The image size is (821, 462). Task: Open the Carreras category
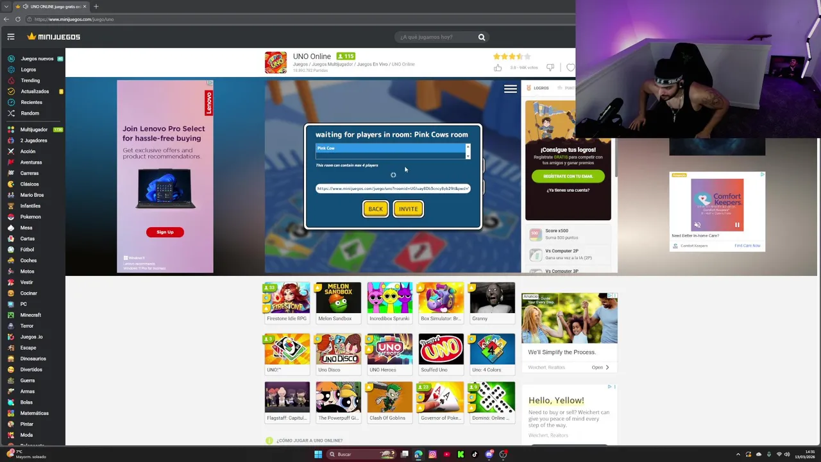29,173
